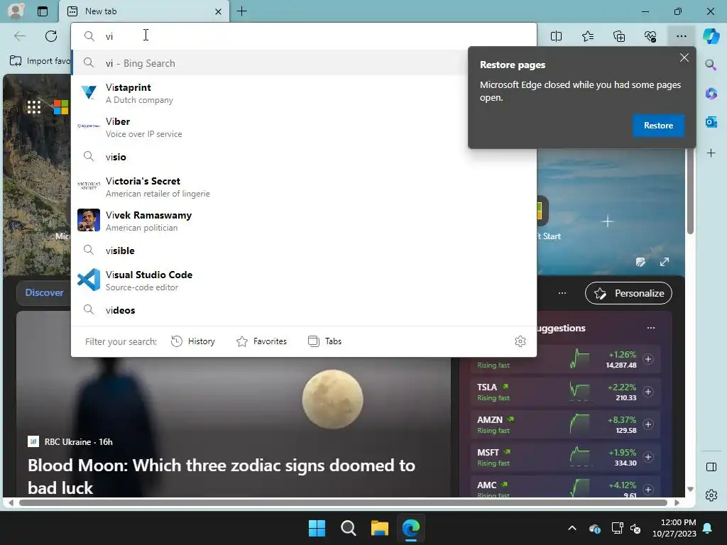Open the Collections toolbar icon

click(619, 36)
